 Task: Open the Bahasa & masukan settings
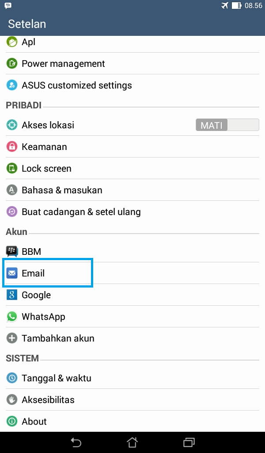(x=62, y=190)
